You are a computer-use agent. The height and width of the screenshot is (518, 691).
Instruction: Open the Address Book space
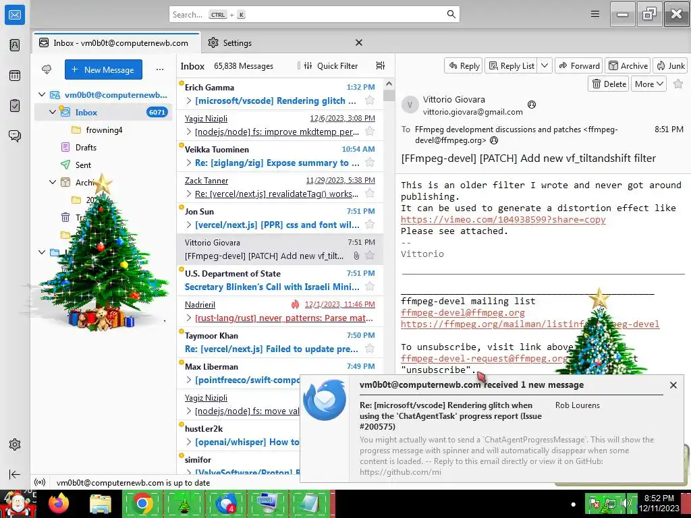[x=15, y=45]
